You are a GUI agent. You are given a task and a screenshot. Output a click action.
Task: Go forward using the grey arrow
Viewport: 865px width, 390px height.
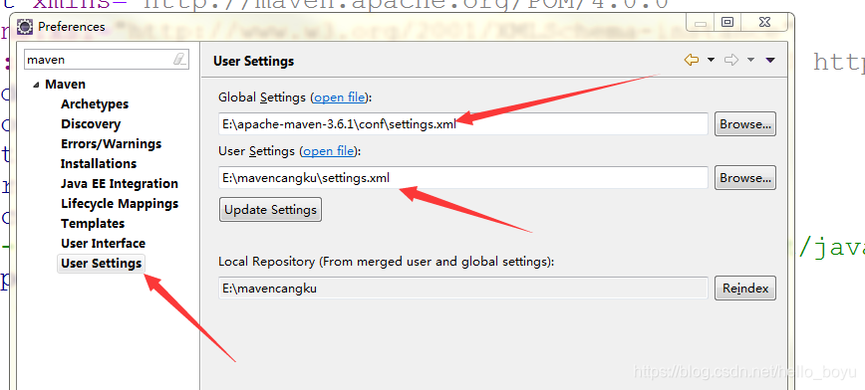coord(731,60)
